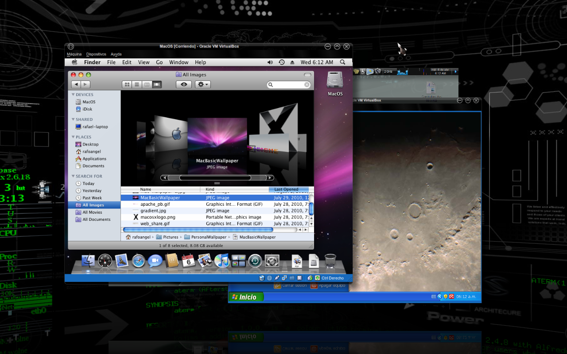The height and width of the screenshot is (354, 567).
Task: Open the File menu
Action: (111, 62)
